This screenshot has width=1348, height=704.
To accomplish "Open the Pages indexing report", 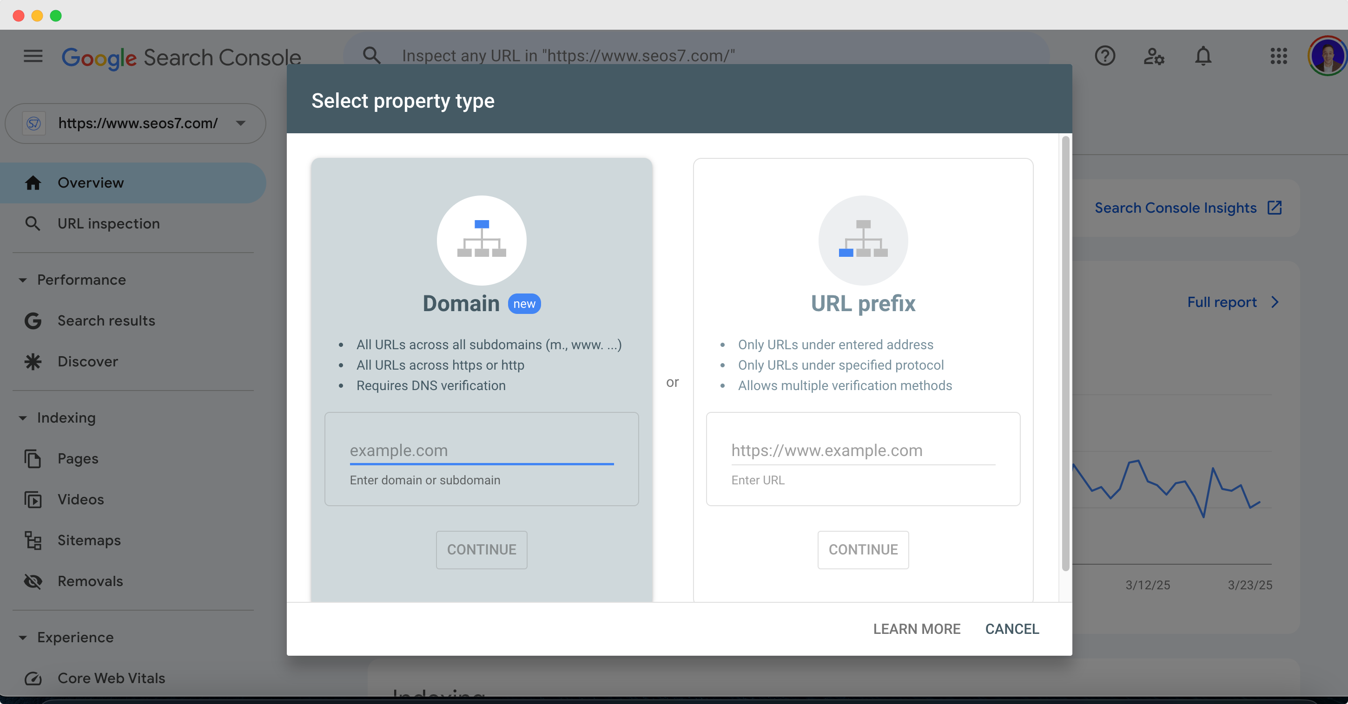I will click(x=133, y=458).
